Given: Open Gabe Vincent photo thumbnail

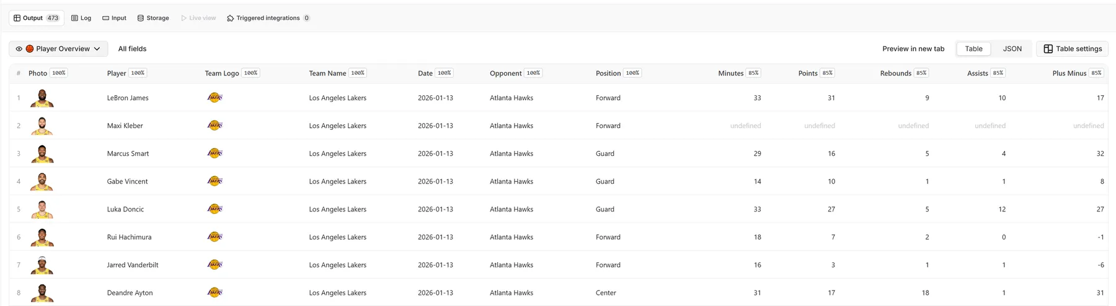Looking at the screenshot, I should [x=42, y=181].
